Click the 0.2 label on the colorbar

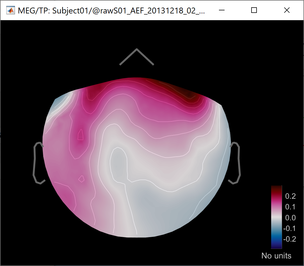click(291, 196)
